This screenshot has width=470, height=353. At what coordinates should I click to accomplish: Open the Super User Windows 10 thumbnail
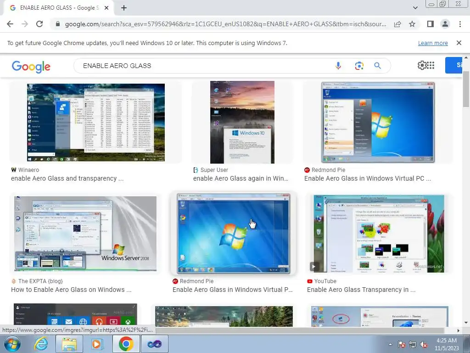pyautogui.click(x=242, y=122)
